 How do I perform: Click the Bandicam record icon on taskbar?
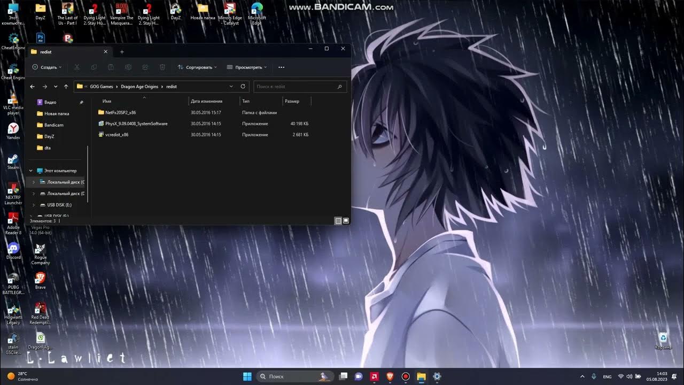[x=406, y=376]
